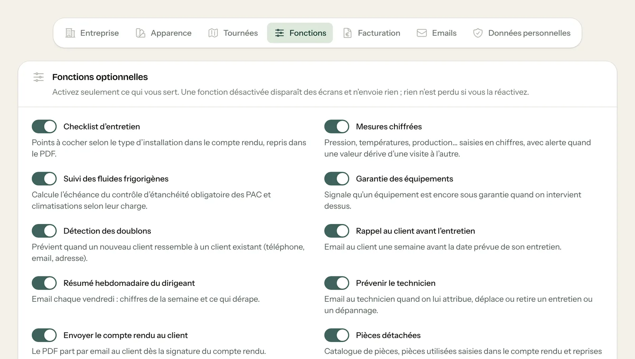635x359 pixels.
Task: Switch to the Apparence tab
Action: point(164,33)
